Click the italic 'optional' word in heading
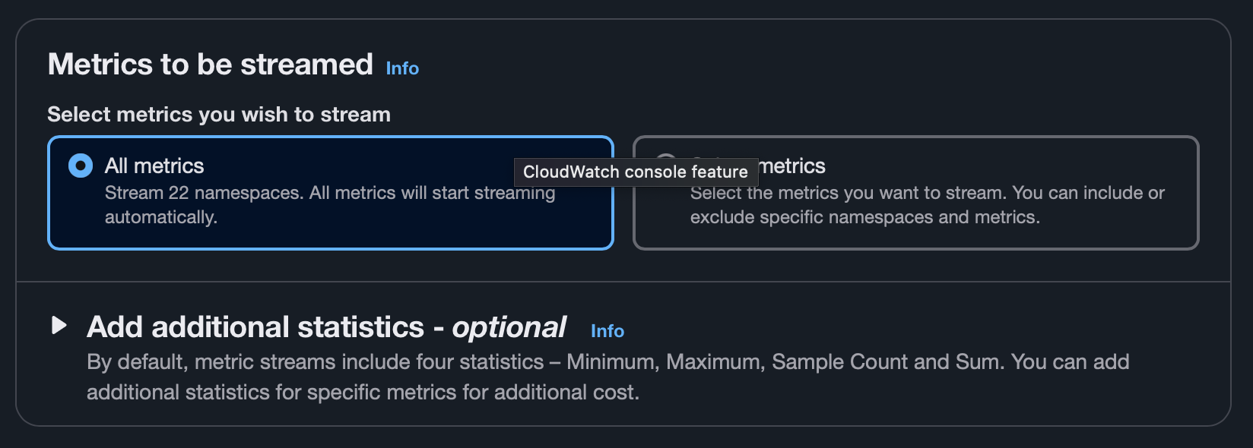The width and height of the screenshot is (1253, 448). coord(509,327)
